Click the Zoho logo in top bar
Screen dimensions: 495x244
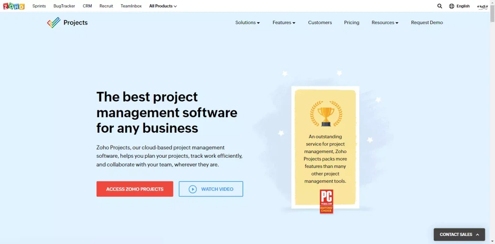pos(14,6)
